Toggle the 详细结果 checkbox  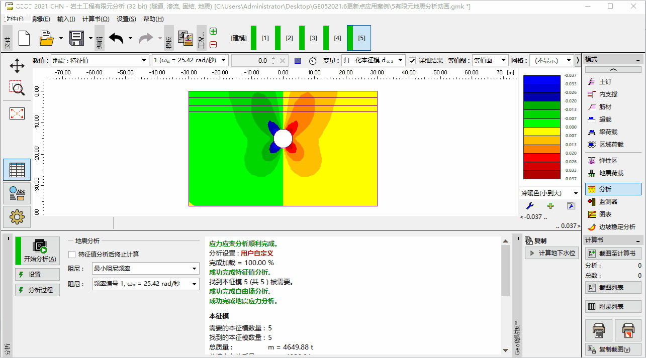coord(413,61)
